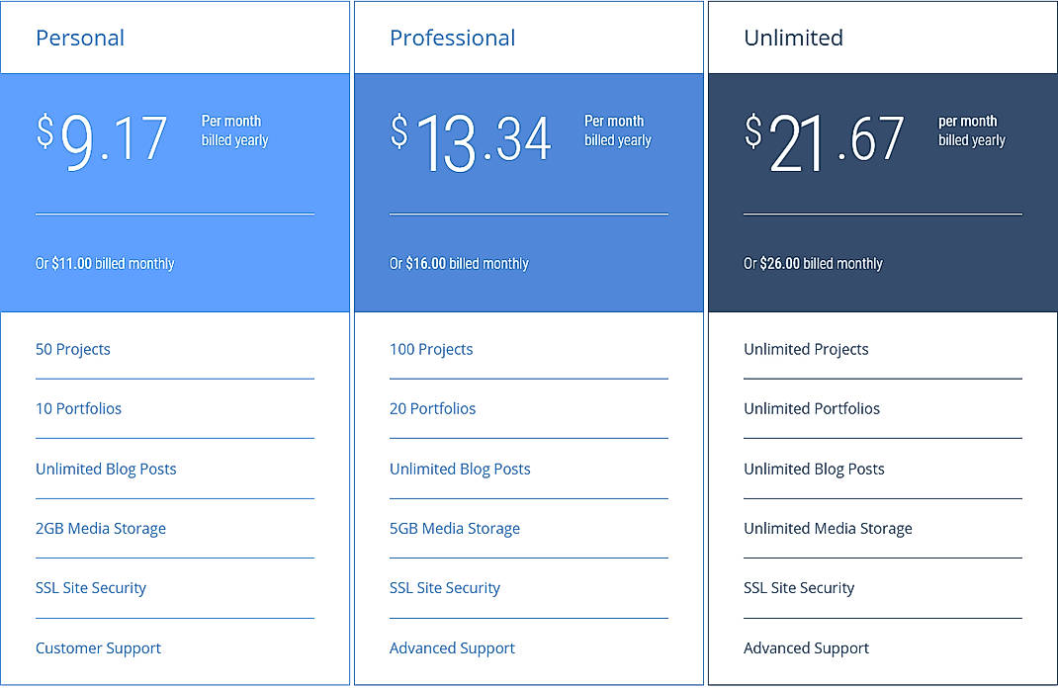Image resolution: width=1058 pixels, height=688 pixels.
Task: Open the 100 Projects feature link
Action: pyautogui.click(x=431, y=349)
